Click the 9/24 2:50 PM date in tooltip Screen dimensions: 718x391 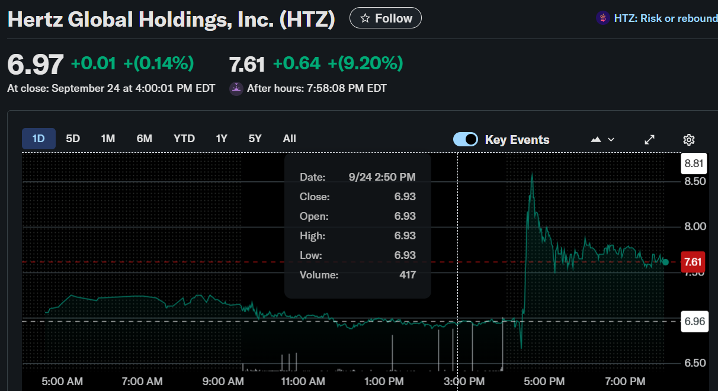pos(382,177)
